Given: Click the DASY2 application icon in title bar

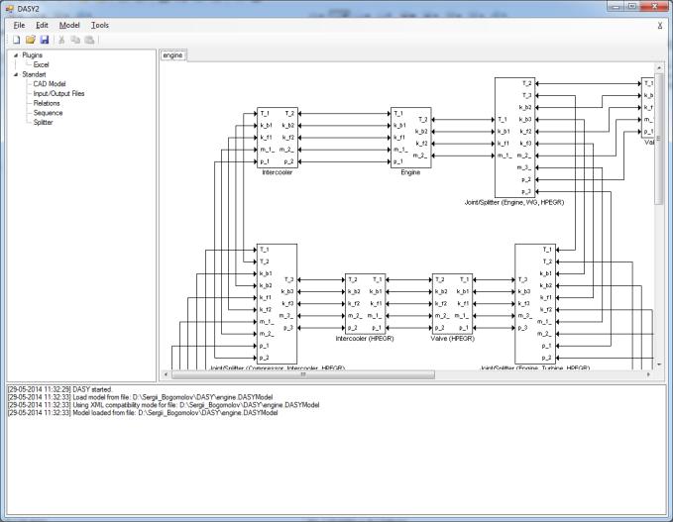Looking at the screenshot, I should click(10, 9).
